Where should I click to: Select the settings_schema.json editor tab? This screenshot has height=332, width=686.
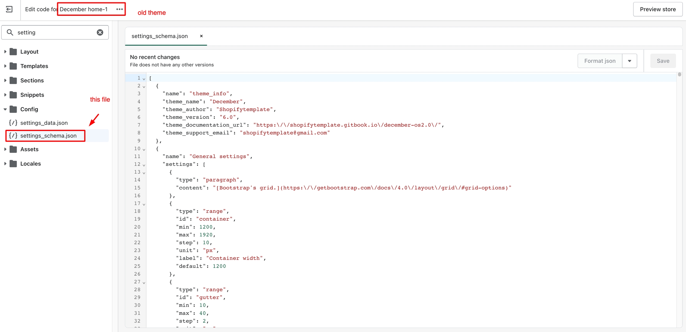point(160,36)
